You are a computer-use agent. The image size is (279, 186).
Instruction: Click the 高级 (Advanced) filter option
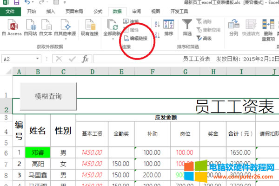point(204,38)
